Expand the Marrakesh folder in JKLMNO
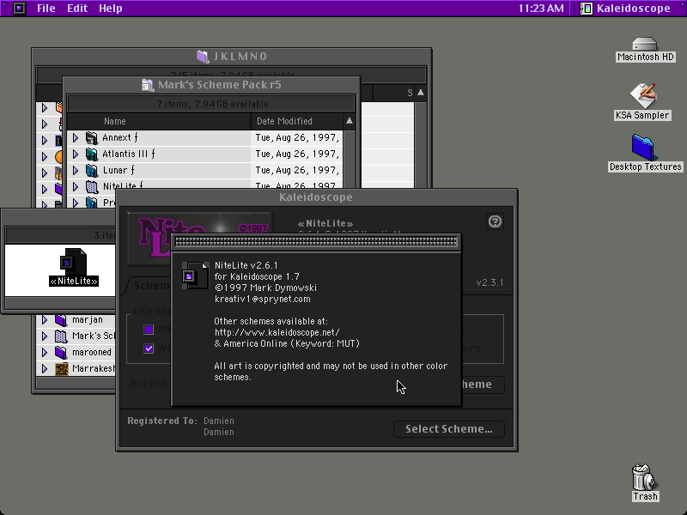The image size is (687, 515). 45,369
